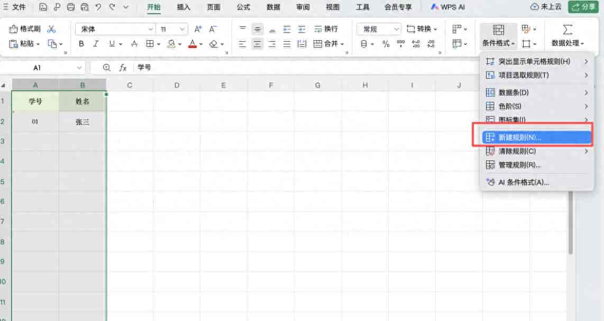This screenshot has width=604, height=321.
Task: Switch to the 数据 data tab
Action: click(273, 7)
